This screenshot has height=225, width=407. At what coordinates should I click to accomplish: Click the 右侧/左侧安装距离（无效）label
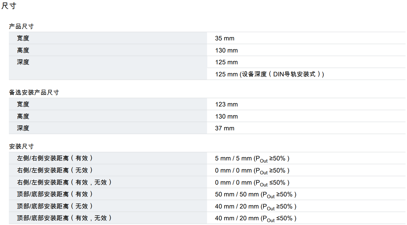(x=55, y=170)
